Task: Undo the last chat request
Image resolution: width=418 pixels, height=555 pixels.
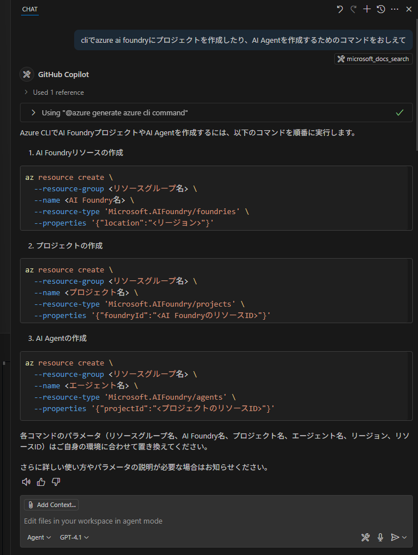Action: point(340,9)
